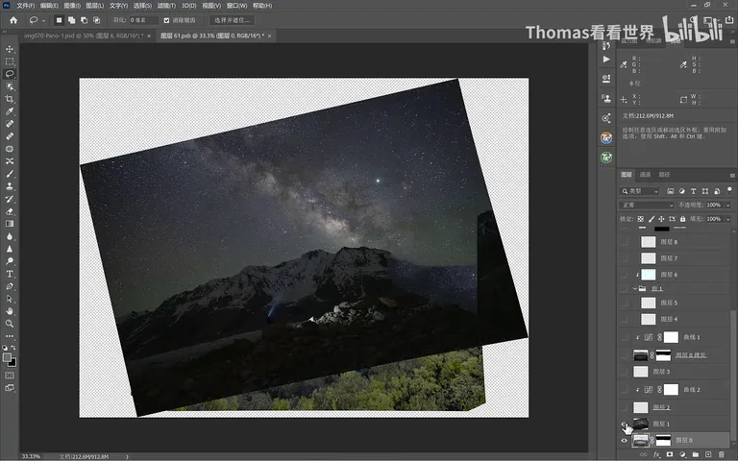
Task: Toggle the layer filter on/off switch
Action: pyautogui.click(x=729, y=190)
